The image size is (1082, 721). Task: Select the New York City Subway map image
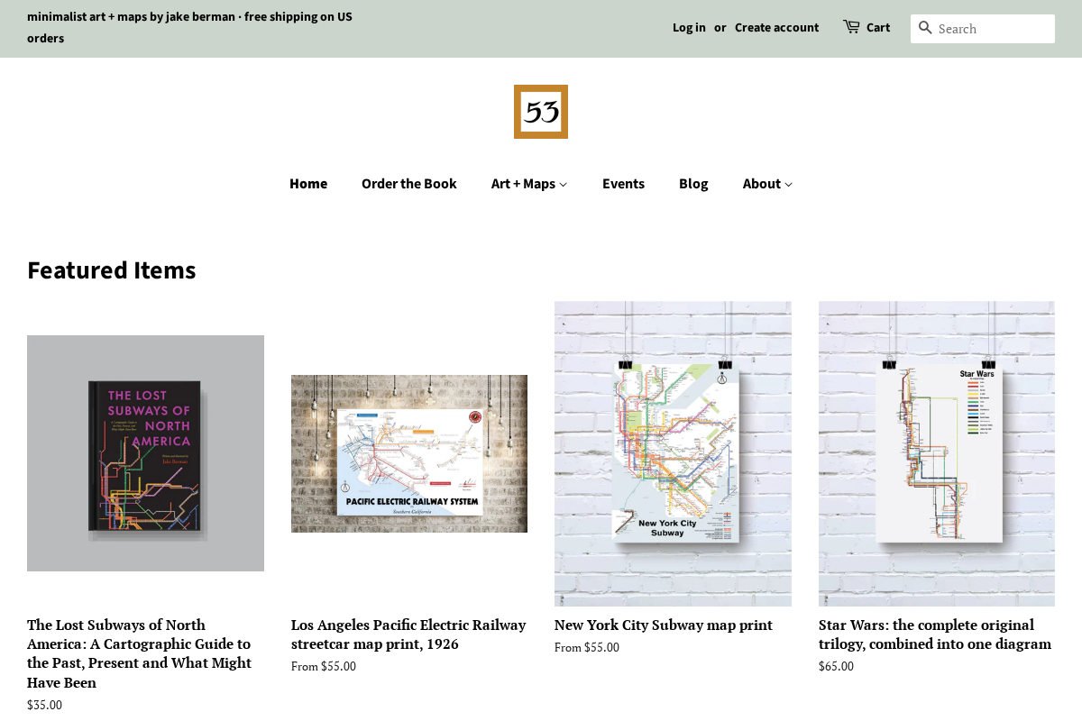point(673,453)
